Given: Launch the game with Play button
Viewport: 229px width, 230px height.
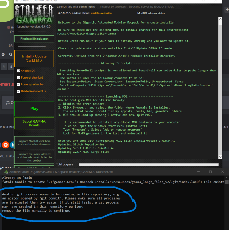Looking at the screenshot, I should click(34, 109).
